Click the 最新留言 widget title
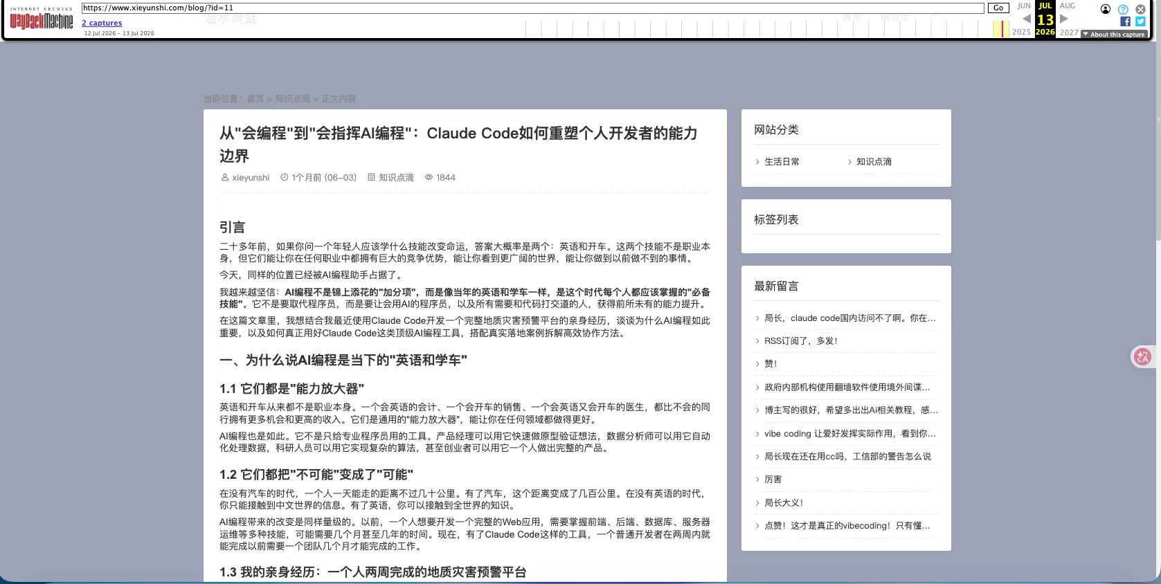The width and height of the screenshot is (1161, 584). pyautogui.click(x=776, y=286)
